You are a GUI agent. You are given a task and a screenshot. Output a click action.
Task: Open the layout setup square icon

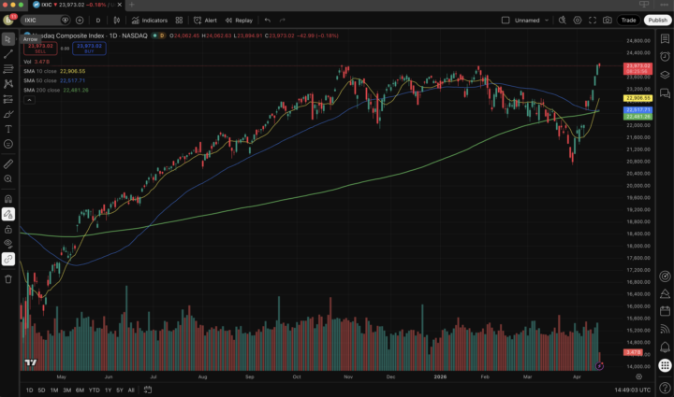[x=505, y=21]
